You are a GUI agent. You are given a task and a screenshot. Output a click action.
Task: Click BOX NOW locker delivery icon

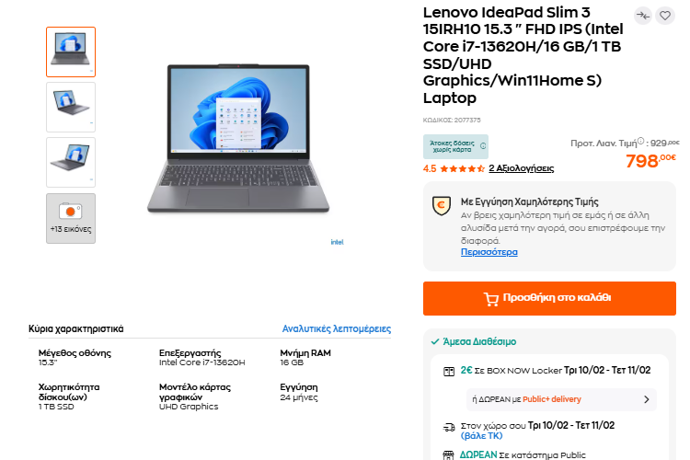pyautogui.click(x=448, y=372)
